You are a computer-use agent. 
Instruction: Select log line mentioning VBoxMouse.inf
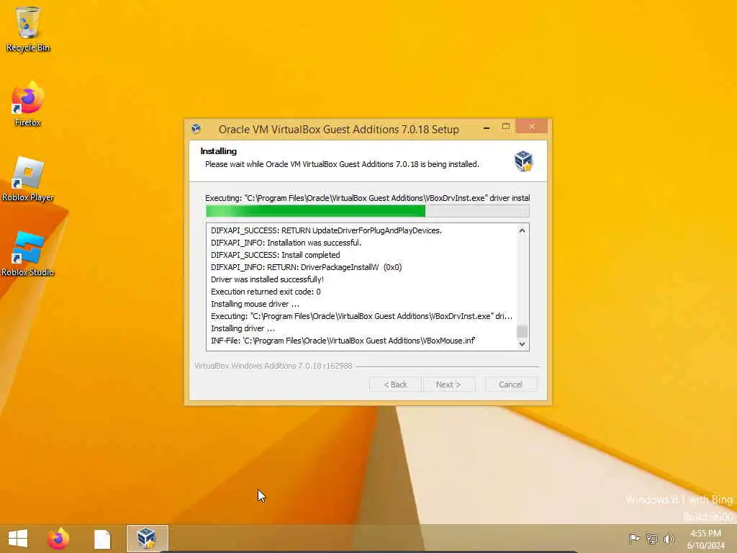click(343, 341)
